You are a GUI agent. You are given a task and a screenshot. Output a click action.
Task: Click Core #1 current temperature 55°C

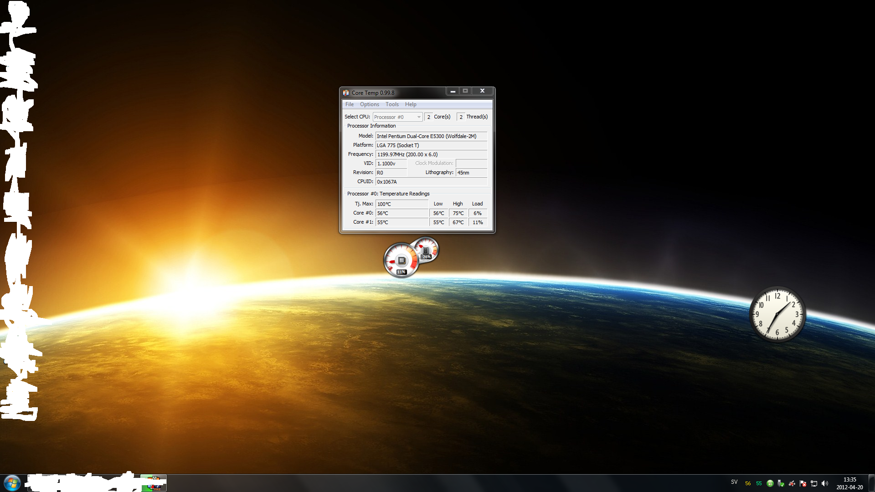tap(401, 222)
